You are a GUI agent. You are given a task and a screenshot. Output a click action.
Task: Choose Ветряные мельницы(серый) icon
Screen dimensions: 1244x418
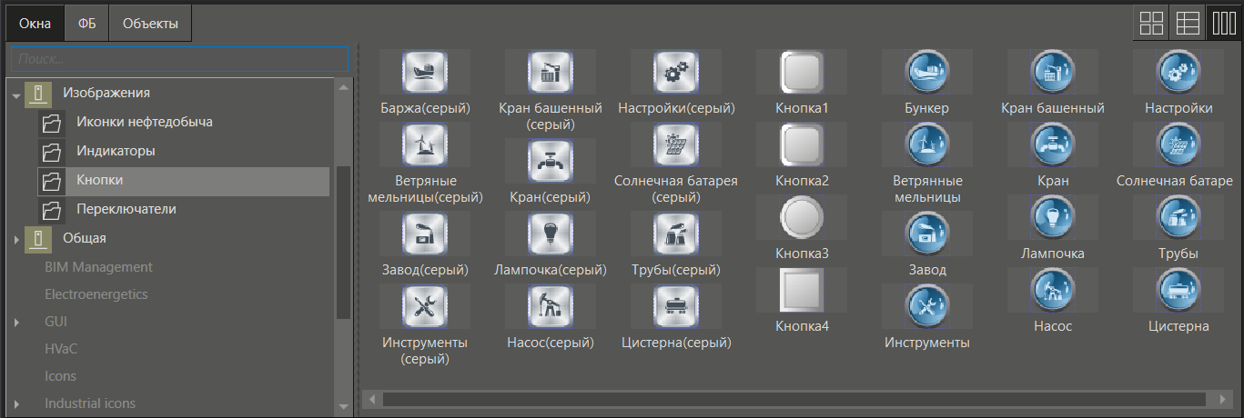coord(425,144)
